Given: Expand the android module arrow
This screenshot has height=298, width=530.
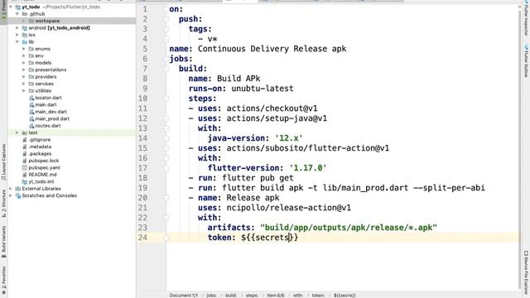Looking at the screenshot, I should (x=17, y=27).
